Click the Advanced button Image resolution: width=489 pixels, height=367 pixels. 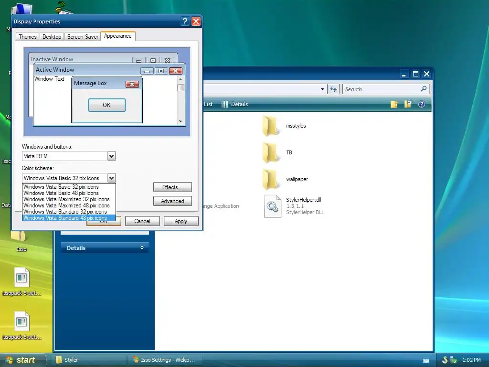(x=172, y=201)
